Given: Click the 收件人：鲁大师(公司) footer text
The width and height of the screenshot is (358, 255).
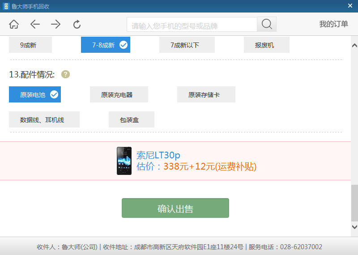Looking at the screenshot, I should (67, 247).
